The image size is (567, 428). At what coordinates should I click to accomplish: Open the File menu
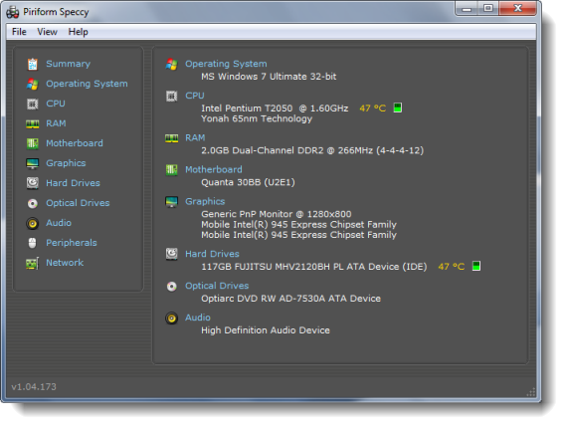point(19,32)
